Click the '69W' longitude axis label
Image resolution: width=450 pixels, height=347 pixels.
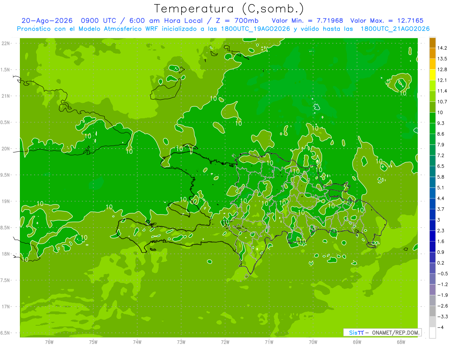click(x=357, y=342)
